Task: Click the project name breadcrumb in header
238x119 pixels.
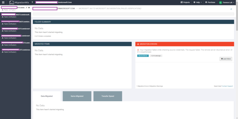Action: (x=54, y=2)
